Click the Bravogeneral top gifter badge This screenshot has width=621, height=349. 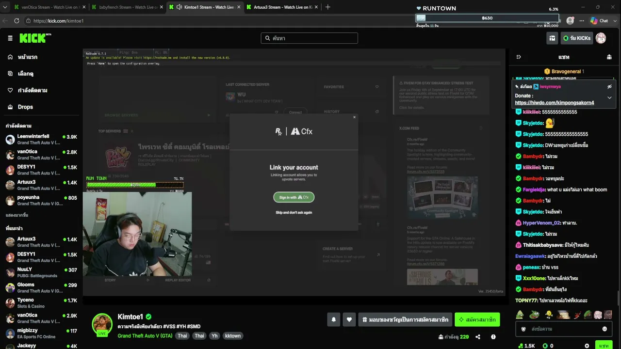click(x=564, y=71)
